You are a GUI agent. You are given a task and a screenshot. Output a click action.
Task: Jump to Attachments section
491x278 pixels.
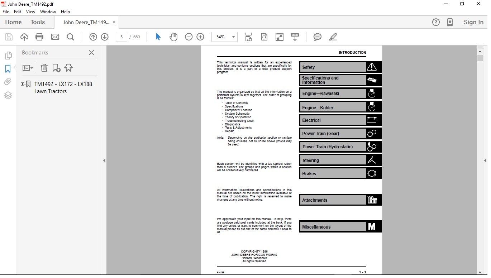point(340,200)
